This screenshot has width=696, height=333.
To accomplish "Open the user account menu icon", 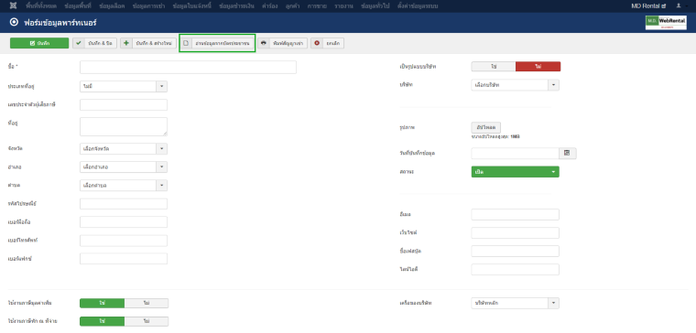I will 679,5.
